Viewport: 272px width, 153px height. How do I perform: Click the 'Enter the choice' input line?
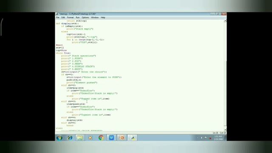pyautogui.click(x=84, y=72)
